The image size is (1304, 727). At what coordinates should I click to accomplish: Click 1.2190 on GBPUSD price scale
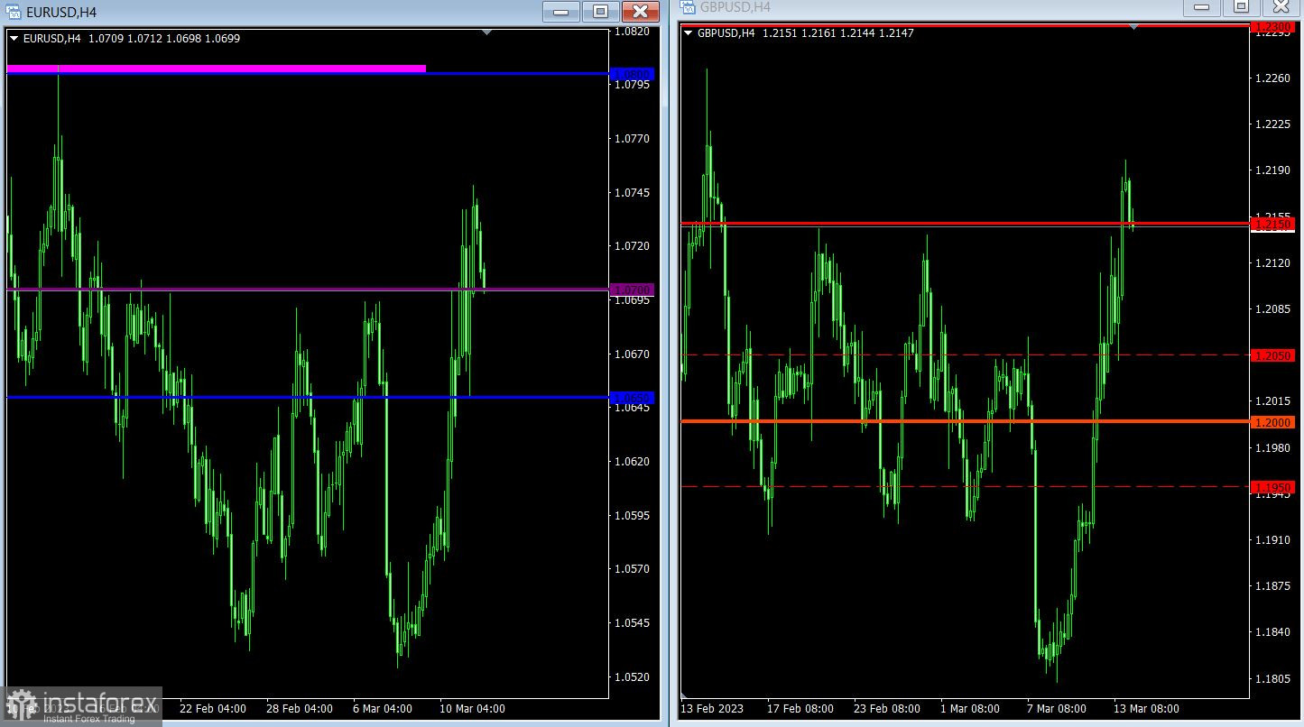click(x=1272, y=170)
